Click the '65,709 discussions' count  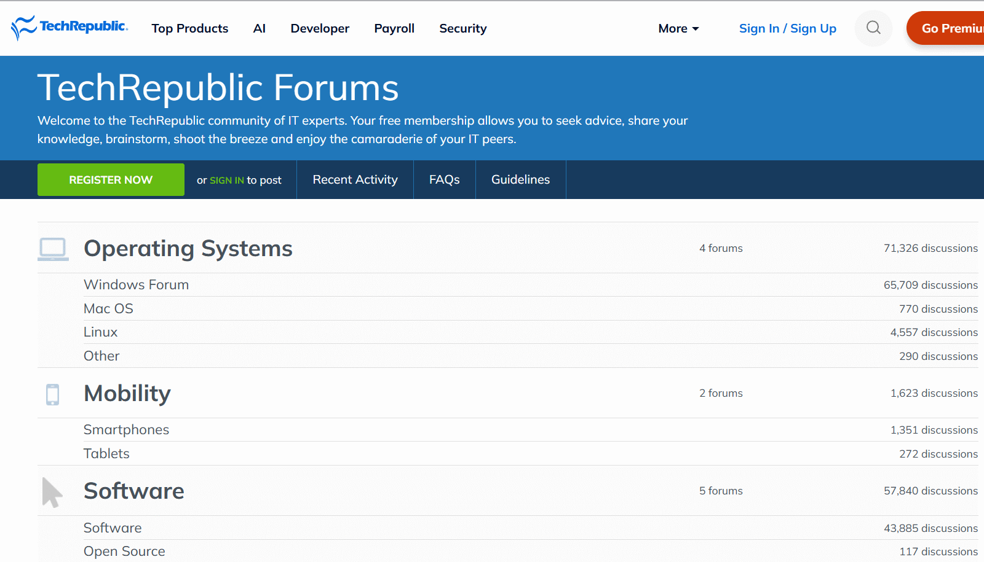[x=930, y=285]
